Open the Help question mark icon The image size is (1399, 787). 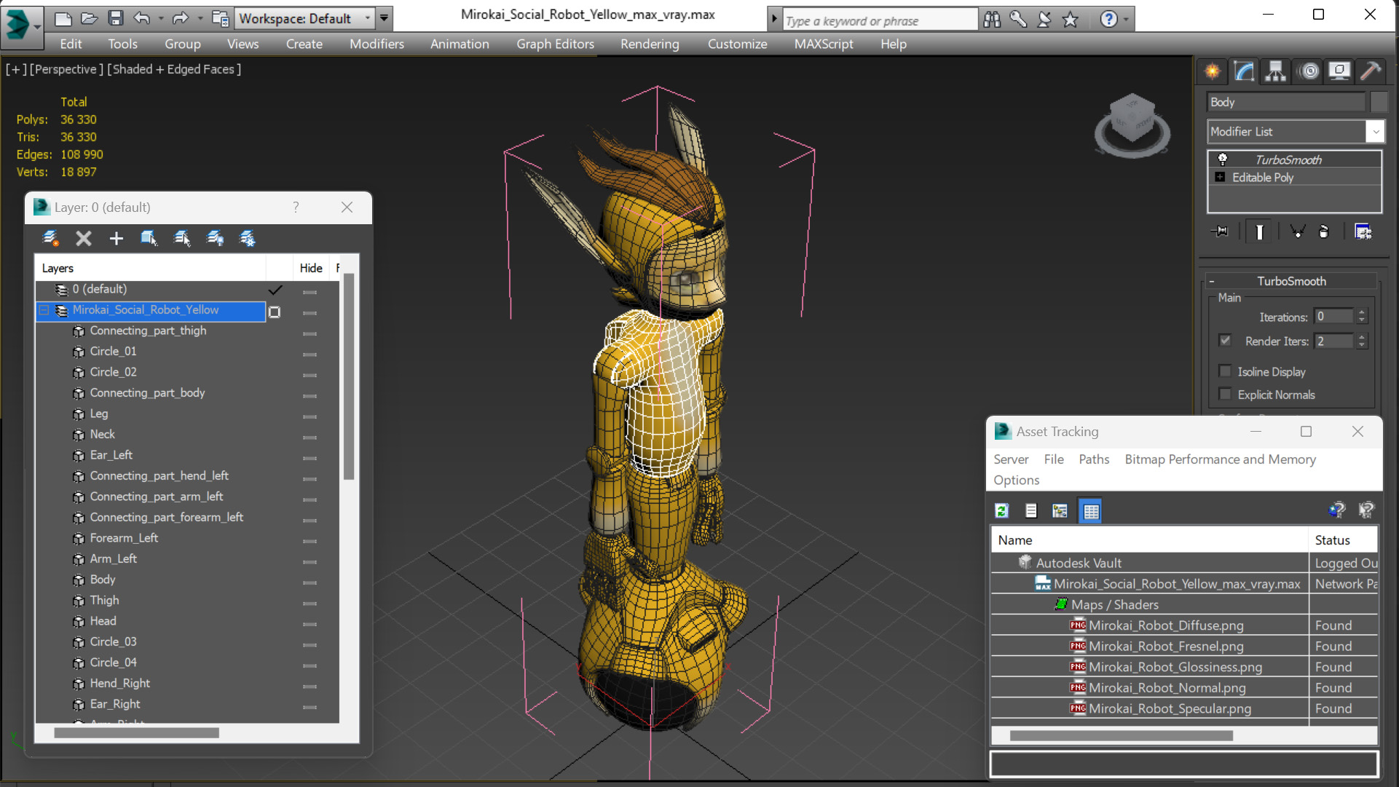(1108, 20)
